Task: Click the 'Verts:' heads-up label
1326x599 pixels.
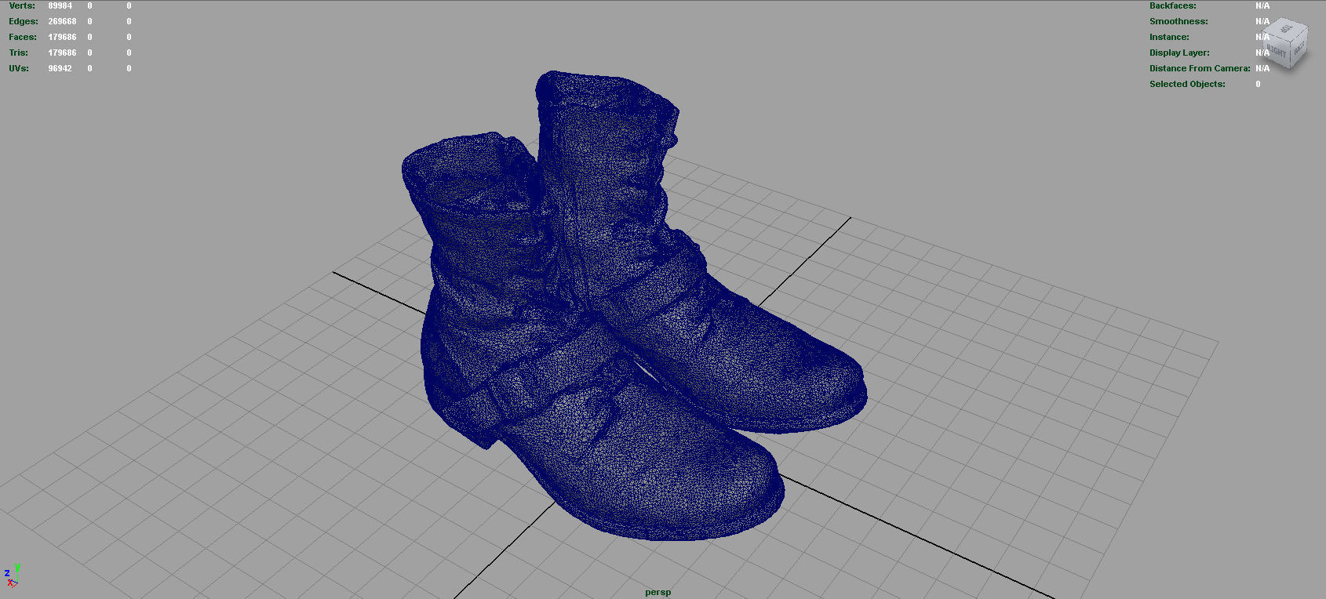Action: pos(22,5)
